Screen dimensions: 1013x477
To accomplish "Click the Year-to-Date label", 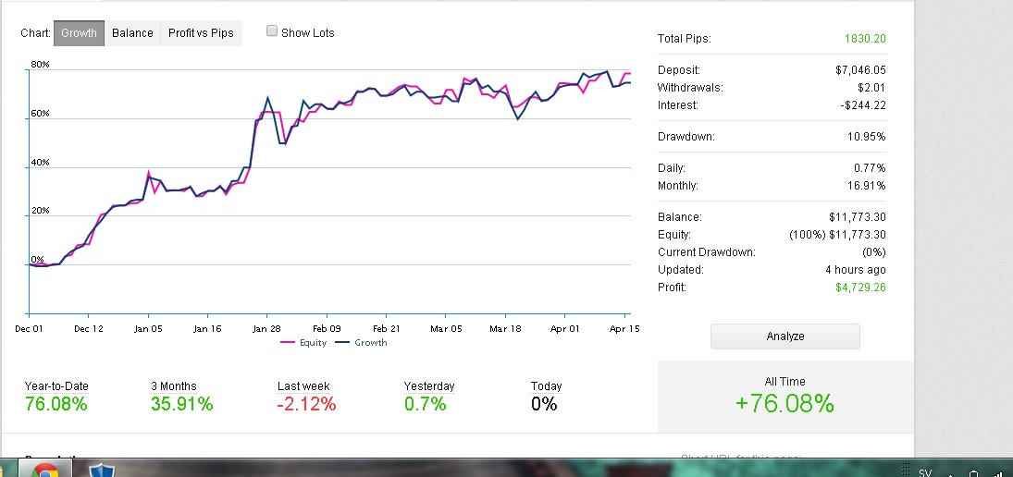I will pyautogui.click(x=56, y=386).
